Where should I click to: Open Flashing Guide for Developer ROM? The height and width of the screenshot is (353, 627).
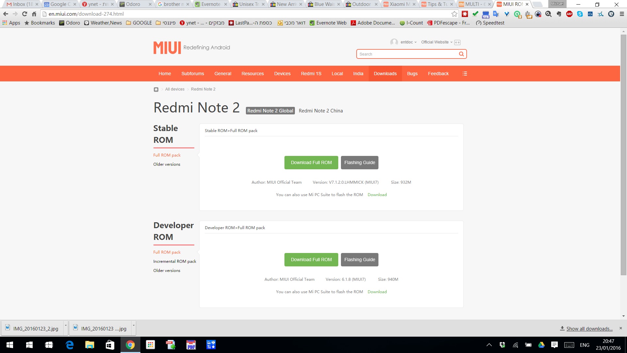tap(360, 260)
